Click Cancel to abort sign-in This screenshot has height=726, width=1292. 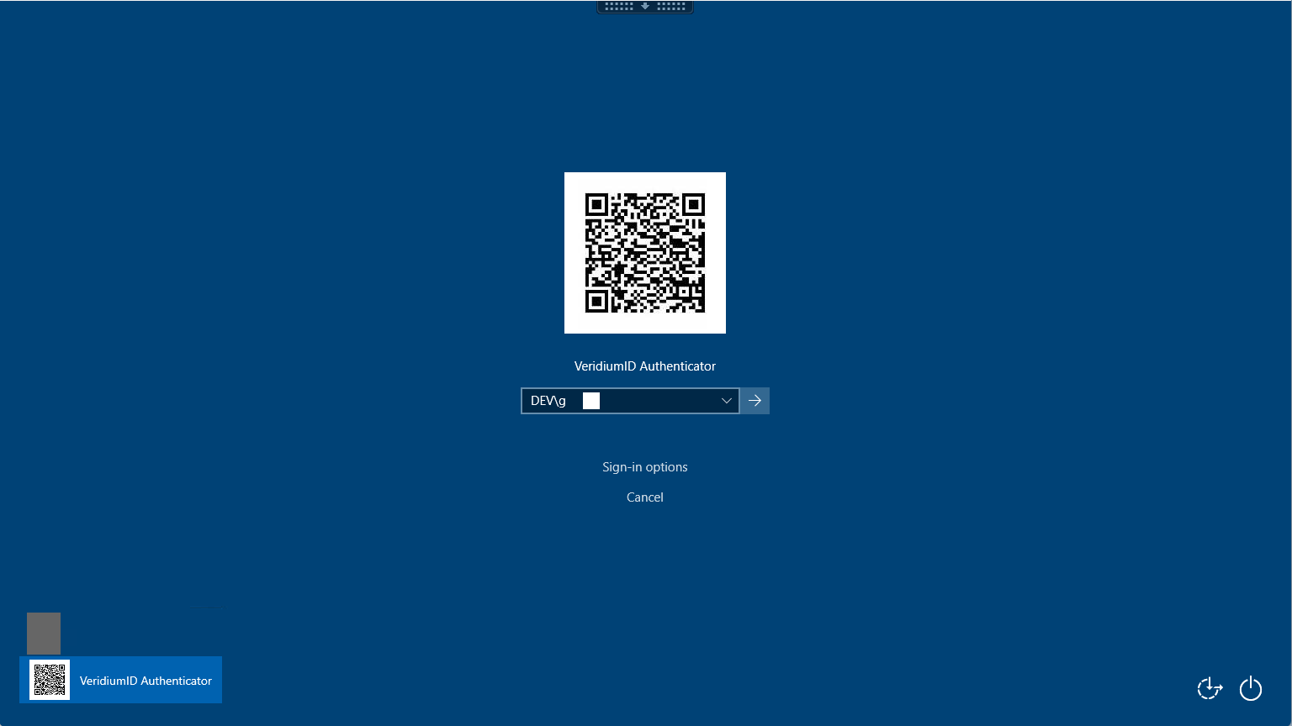(644, 497)
